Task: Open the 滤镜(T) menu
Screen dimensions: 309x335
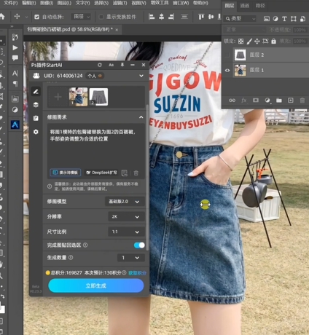Action: pyautogui.click(x=120, y=3)
